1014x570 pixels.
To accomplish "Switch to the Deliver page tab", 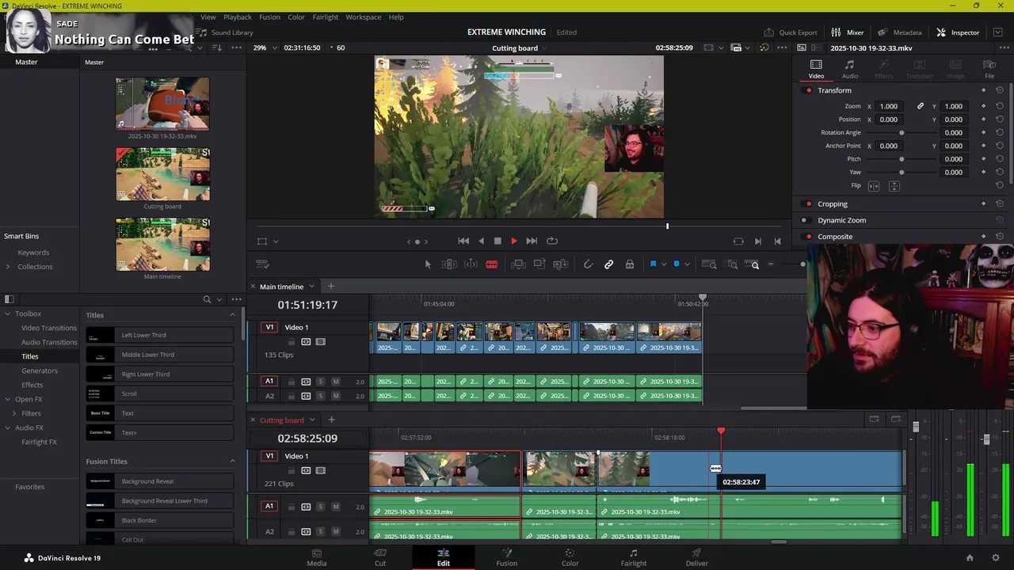I will (696, 557).
